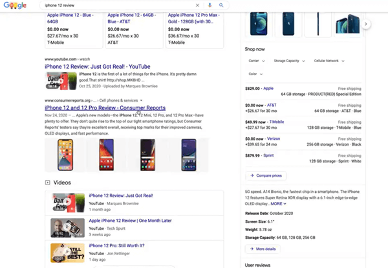388x268 pixels.
Task: Play iPhone 12 Pro: Still Worth It? thumbnail
Action: click(67, 252)
